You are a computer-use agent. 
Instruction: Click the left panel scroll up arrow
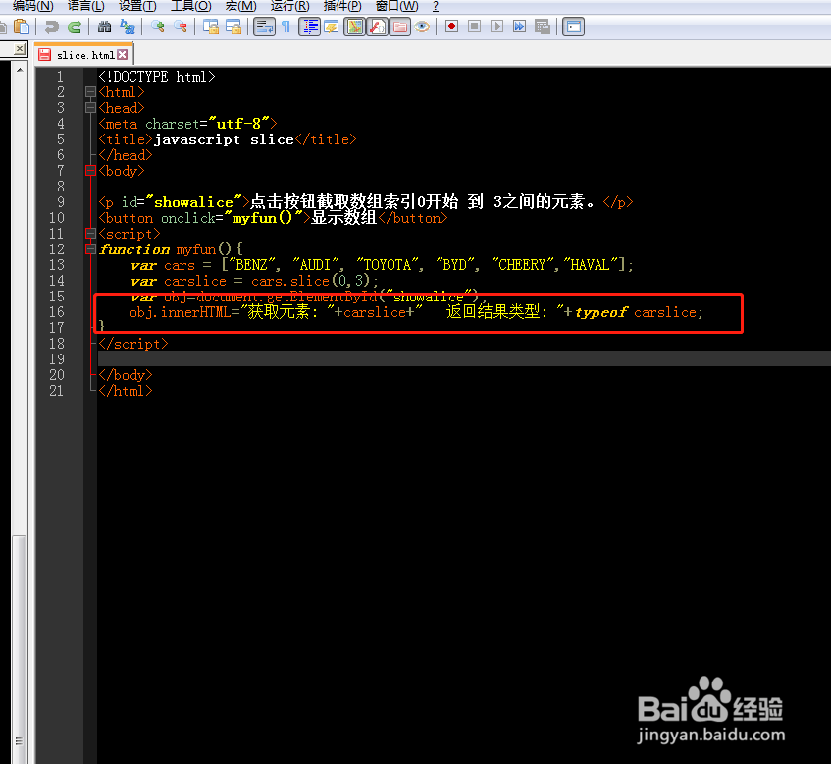[x=20, y=70]
